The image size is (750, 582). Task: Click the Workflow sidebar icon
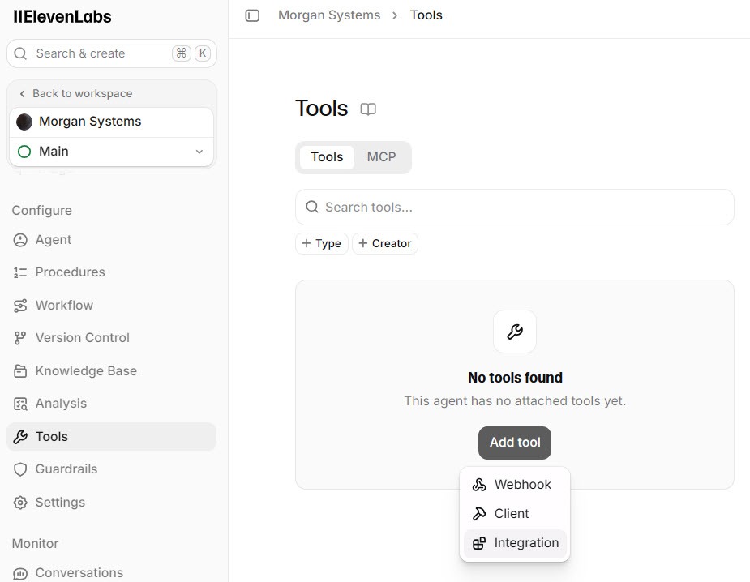[20, 306]
